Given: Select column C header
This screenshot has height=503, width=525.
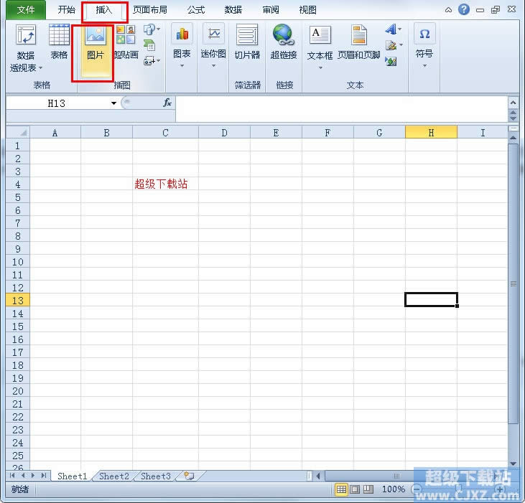Looking at the screenshot, I should pos(165,133).
